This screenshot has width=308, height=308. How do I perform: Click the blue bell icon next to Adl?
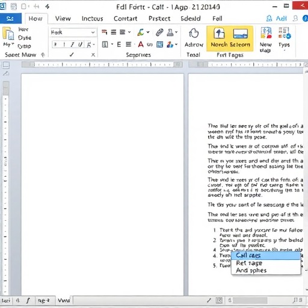click(x=269, y=19)
